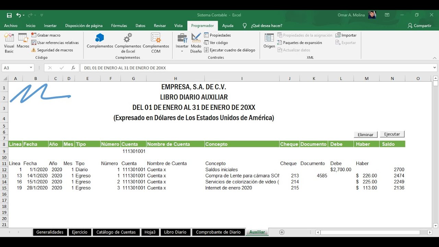
Task: Select the Select All corner triangle
Action: pyautogui.click(x=5, y=79)
